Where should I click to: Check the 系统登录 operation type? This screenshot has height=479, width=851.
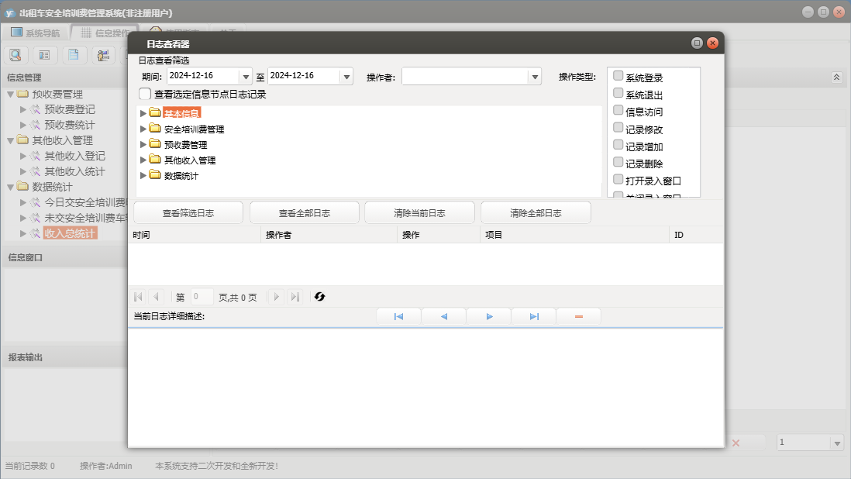click(618, 76)
